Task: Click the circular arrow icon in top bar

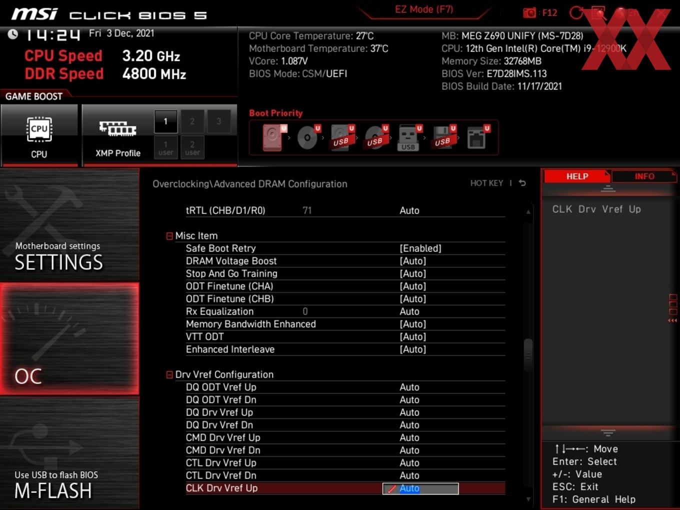Action: (x=576, y=12)
